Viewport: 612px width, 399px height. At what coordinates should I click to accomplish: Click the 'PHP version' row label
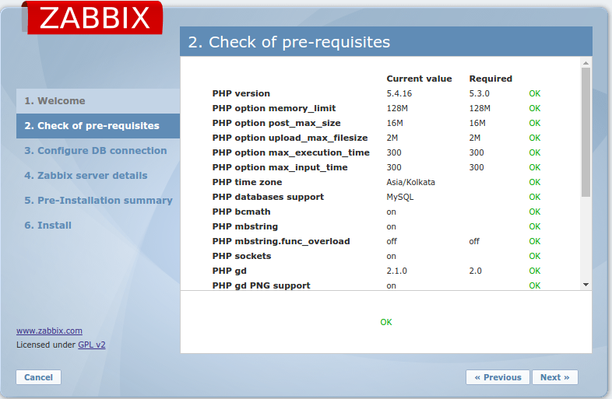(x=241, y=93)
